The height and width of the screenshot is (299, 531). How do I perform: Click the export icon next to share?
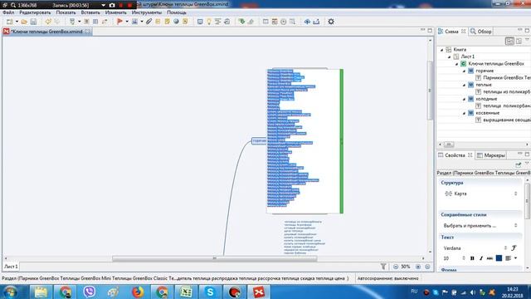click(316, 22)
